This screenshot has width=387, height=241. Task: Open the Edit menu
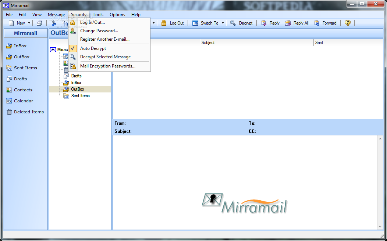22,15
